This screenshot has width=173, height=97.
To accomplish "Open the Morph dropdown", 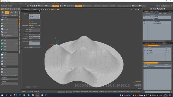I will (34, 29).
